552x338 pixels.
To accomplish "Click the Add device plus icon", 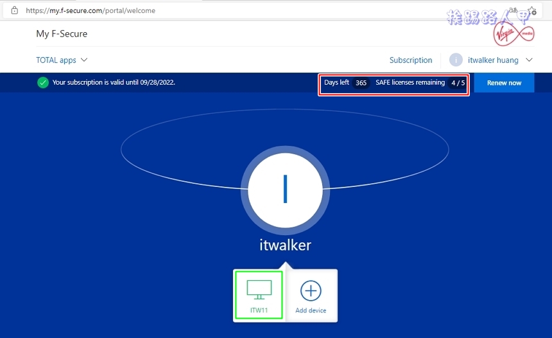I will 311,291.
